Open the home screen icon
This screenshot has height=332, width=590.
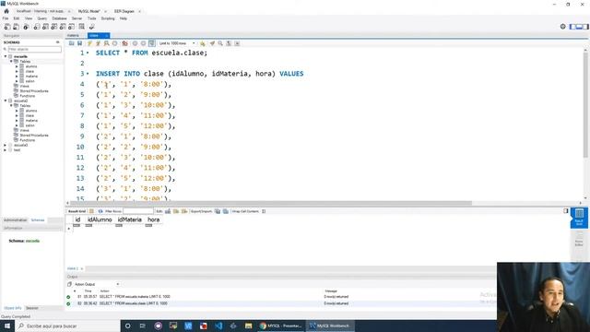coord(6,11)
